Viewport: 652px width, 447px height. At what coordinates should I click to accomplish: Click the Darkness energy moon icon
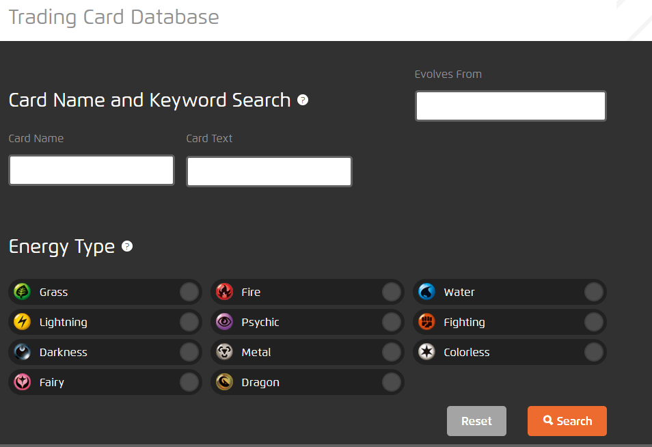point(22,352)
